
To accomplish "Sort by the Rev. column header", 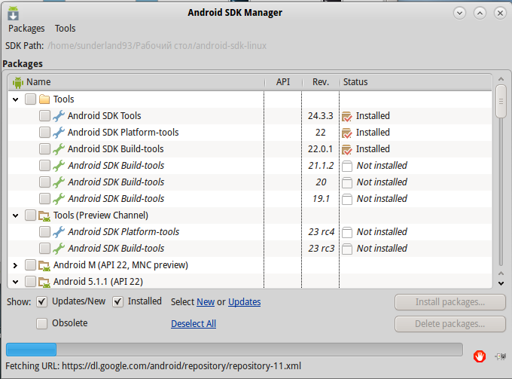I will [321, 82].
